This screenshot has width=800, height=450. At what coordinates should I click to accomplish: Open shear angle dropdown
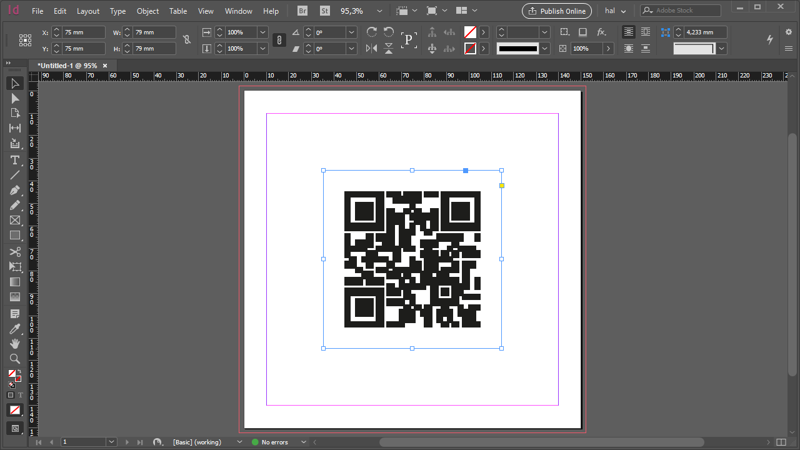tap(351, 48)
